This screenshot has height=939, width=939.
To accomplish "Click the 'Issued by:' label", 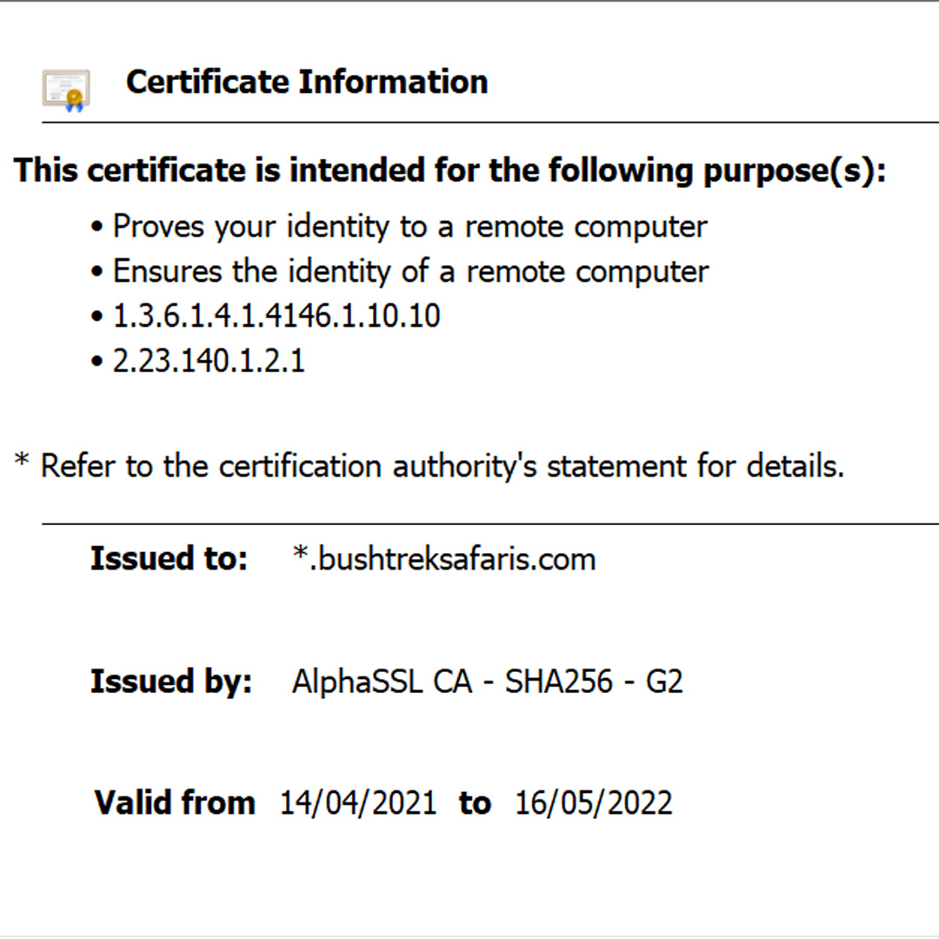I will (171, 682).
